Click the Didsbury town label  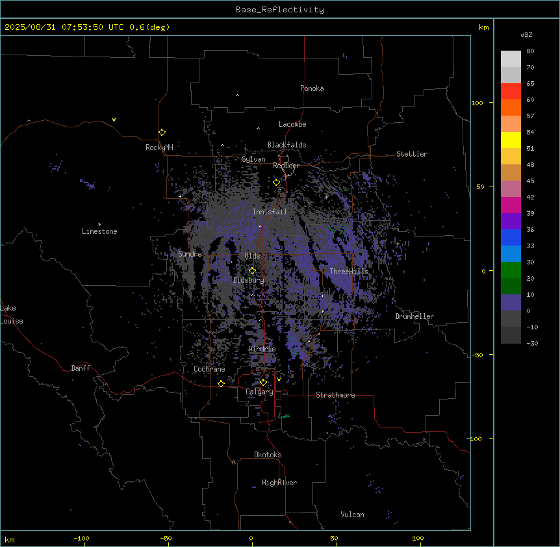tap(249, 280)
